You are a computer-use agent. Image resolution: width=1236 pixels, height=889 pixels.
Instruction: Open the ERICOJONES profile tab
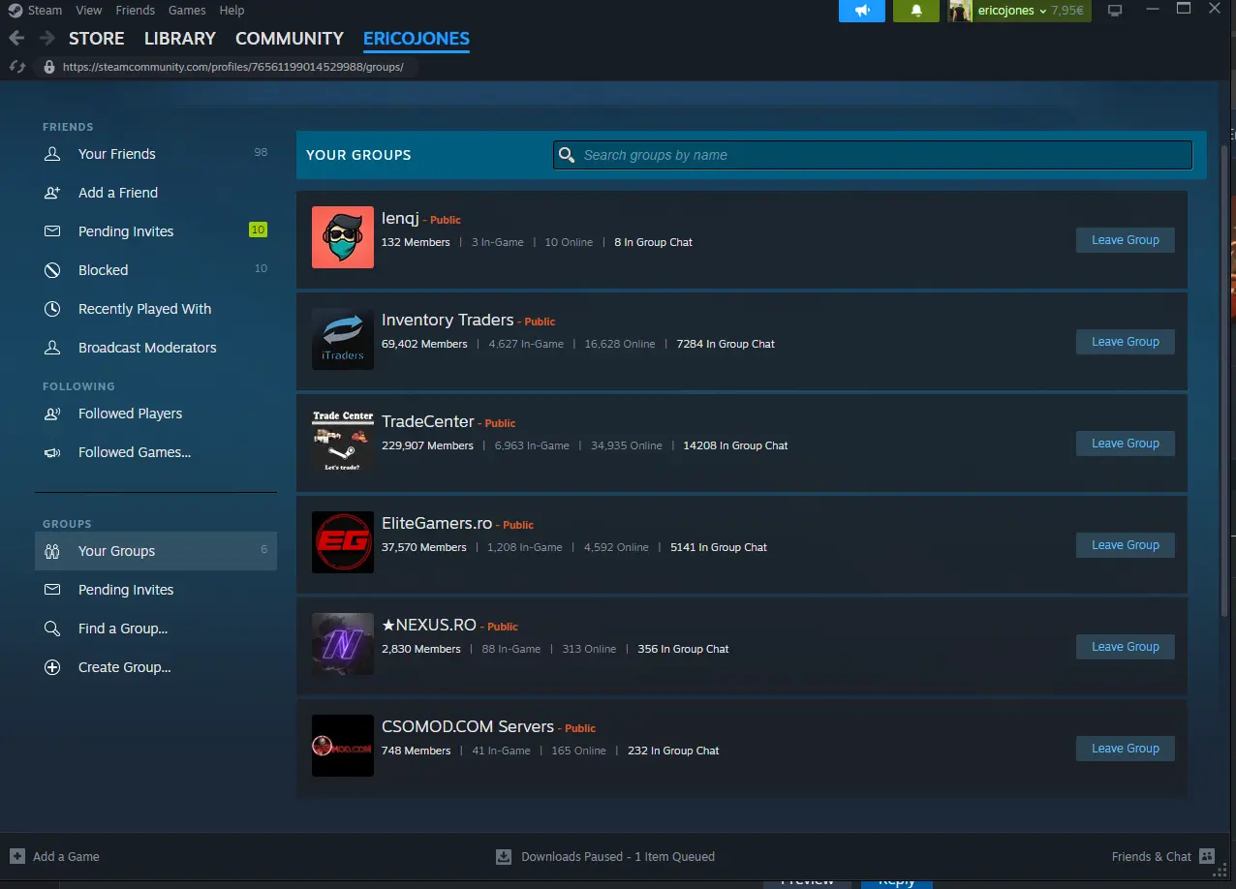tap(417, 39)
